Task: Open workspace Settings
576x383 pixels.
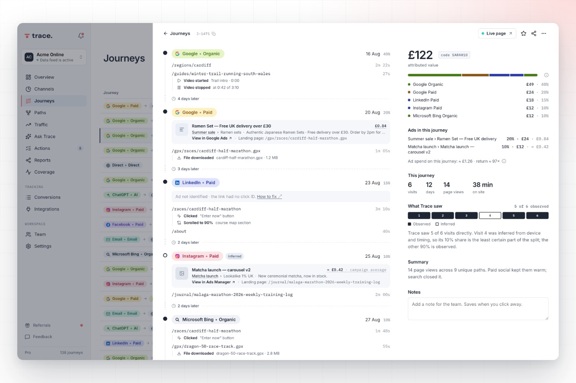Action: pos(54,246)
